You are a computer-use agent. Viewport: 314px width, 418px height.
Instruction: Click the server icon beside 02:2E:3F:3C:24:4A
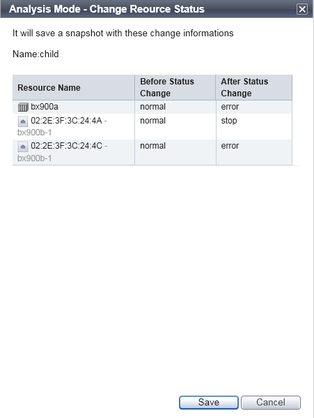pyautogui.click(x=23, y=121)
